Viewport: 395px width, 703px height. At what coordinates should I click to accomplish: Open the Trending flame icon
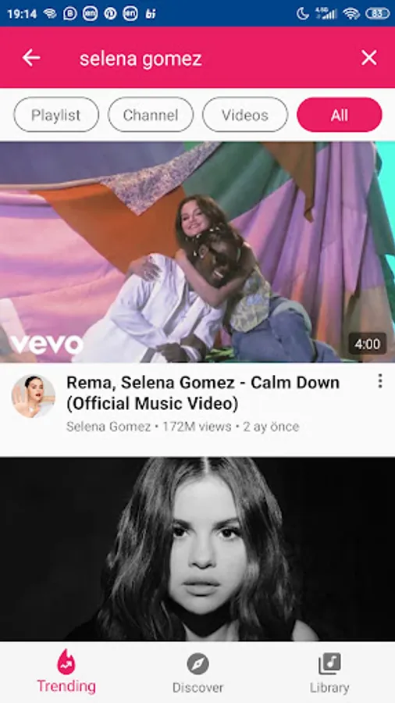(66, 662)
